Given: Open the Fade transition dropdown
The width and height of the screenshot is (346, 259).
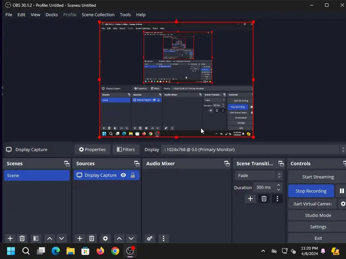Looking at the screenshot, I should click(258, 175).
